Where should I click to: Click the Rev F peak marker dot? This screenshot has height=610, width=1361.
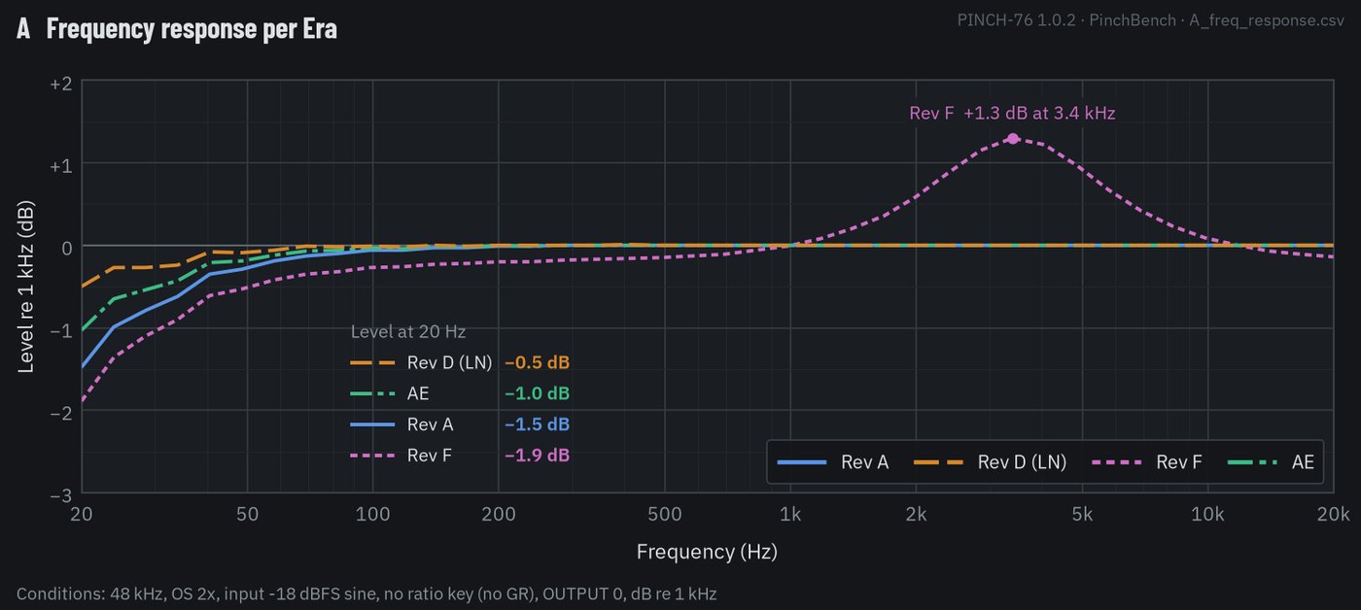point(1013,139)
